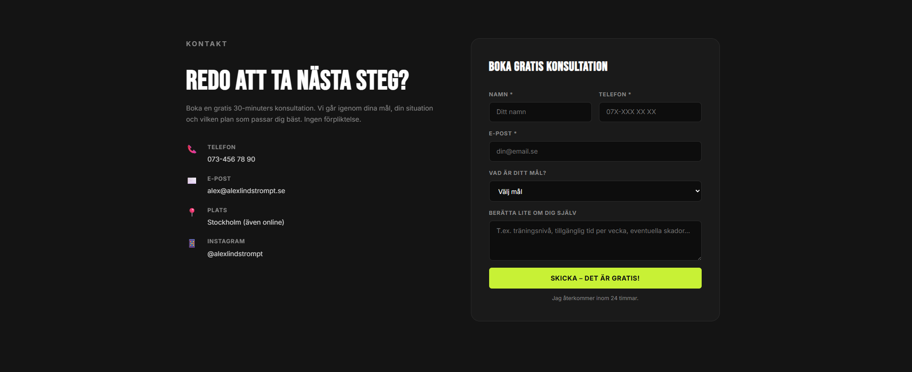Screen dimensions: 912x372
Task: Click the 'Ditt namn' name field
Action: pyautogui.click(x=540, y=112)
